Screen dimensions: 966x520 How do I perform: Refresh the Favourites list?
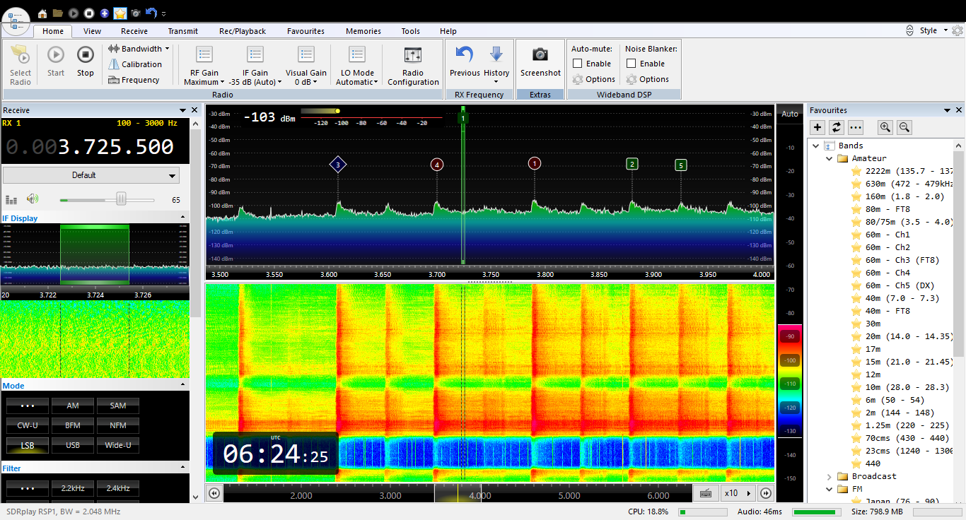coord(837,127)
